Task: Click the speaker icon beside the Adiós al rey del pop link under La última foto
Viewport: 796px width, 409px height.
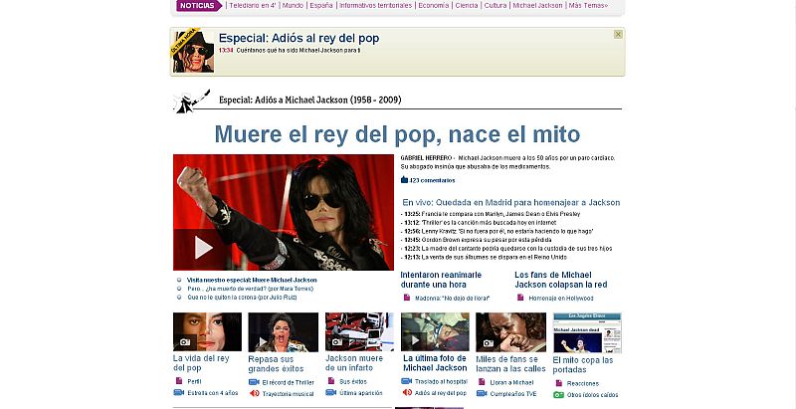Action: coord(407,392)
